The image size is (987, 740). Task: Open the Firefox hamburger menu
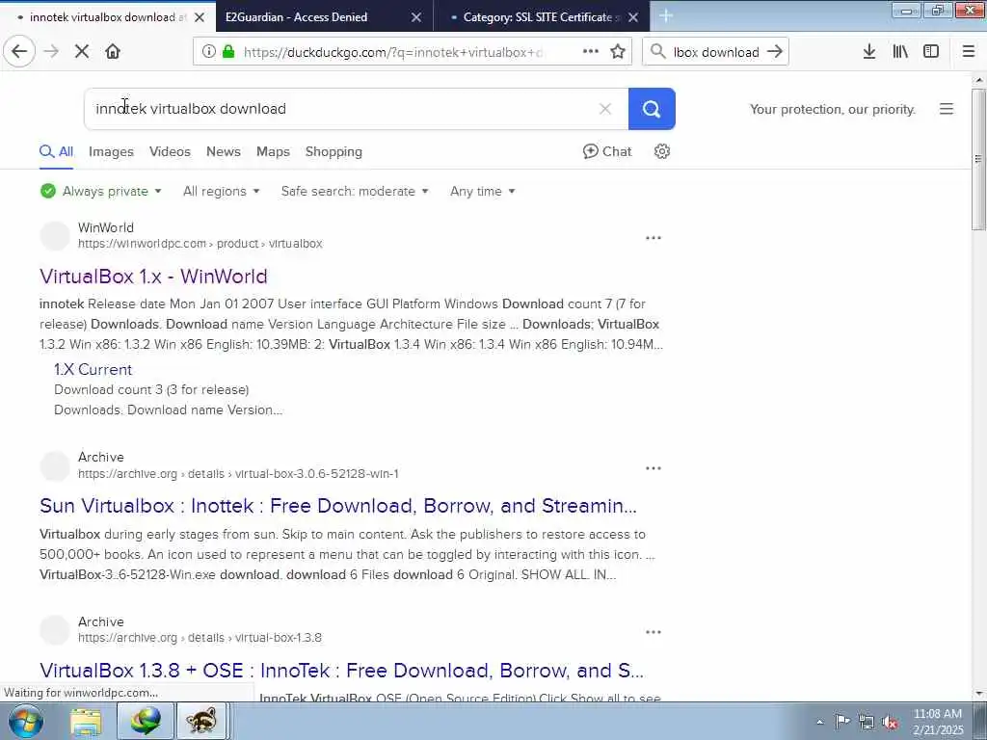click(x=969, y=52)
